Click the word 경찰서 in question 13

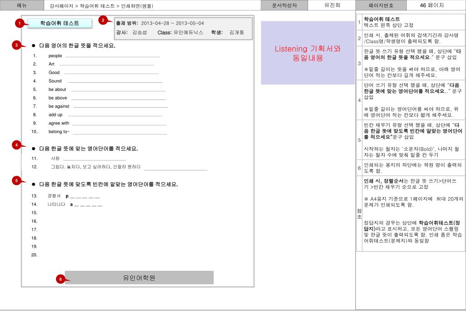click(54, 196)
